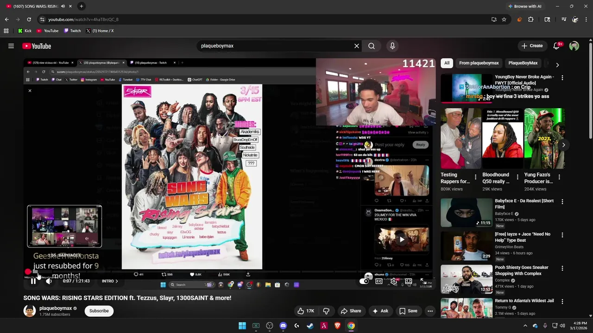Pause the video with the pause button

[x=33, y=281]
